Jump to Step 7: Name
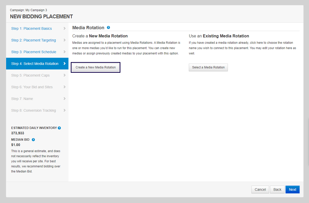Screen dimensions: 309x203 (x=22, y=99)
